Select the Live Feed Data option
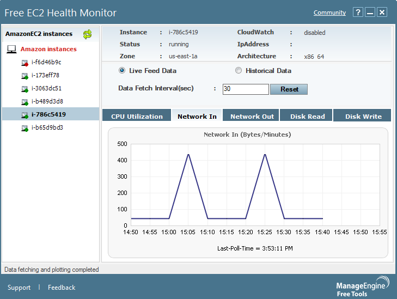This screenshot has width=397, height=299. point(122,70)
